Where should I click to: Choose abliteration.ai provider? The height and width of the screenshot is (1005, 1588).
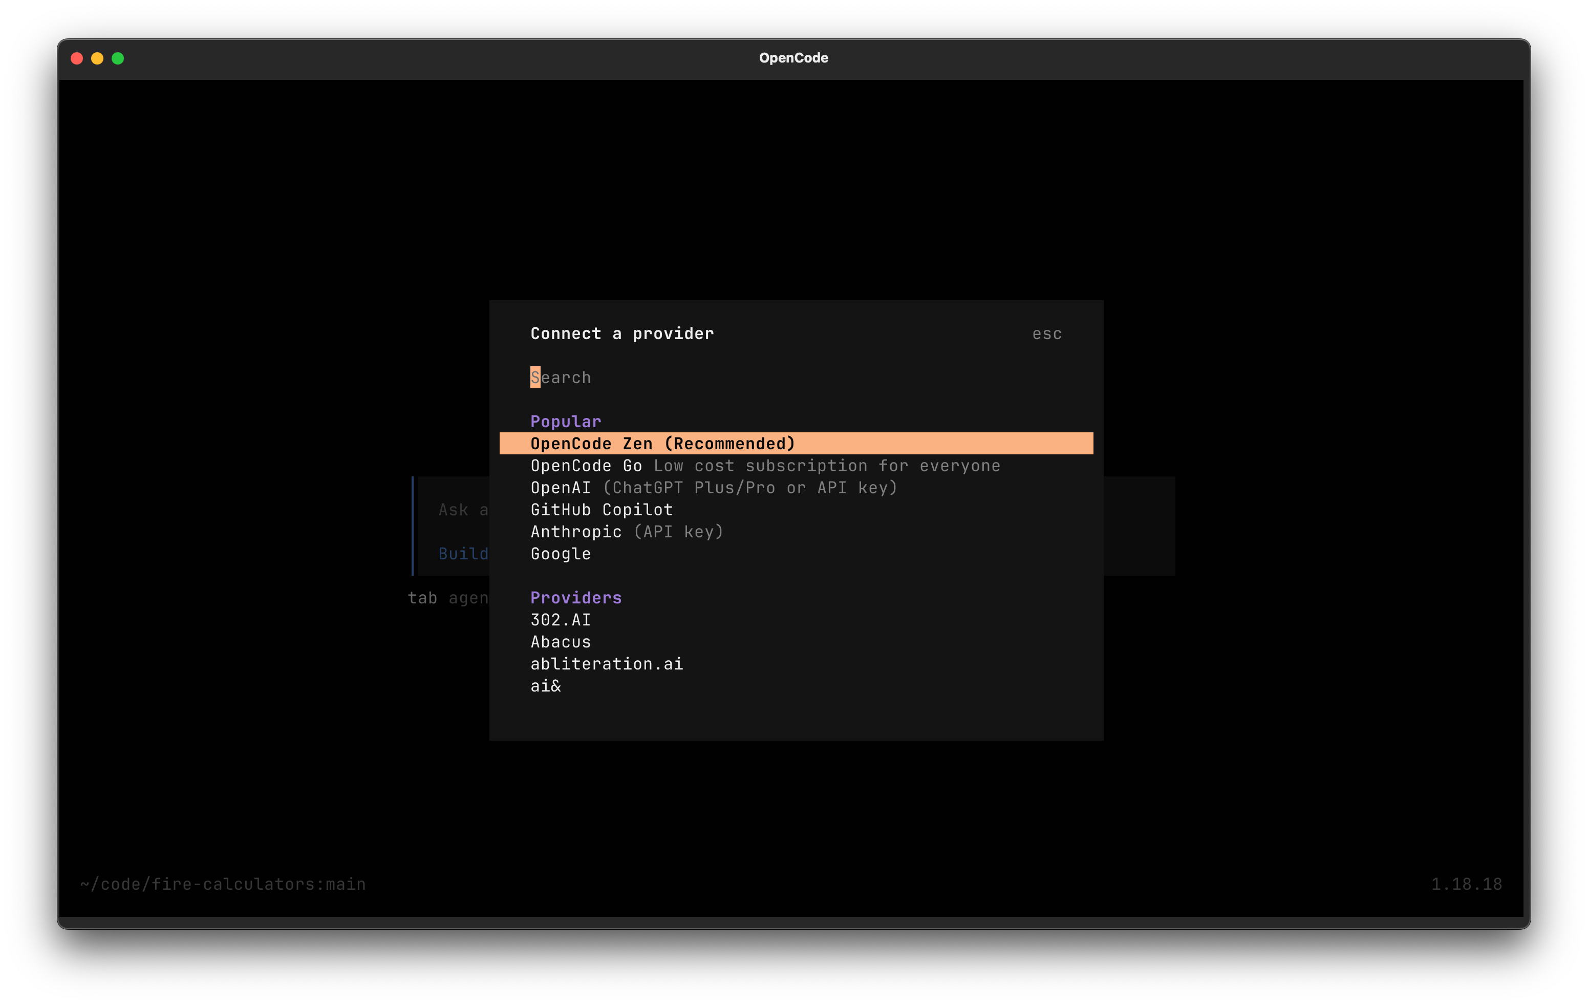[x=796, y=664]
